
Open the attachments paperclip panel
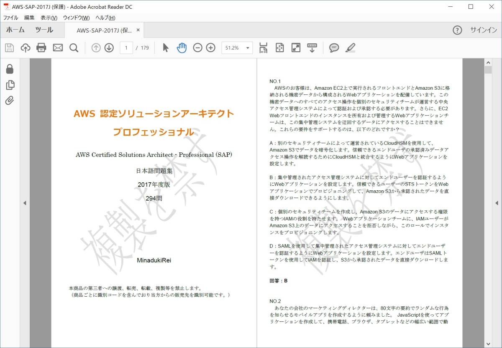(10, 100)
